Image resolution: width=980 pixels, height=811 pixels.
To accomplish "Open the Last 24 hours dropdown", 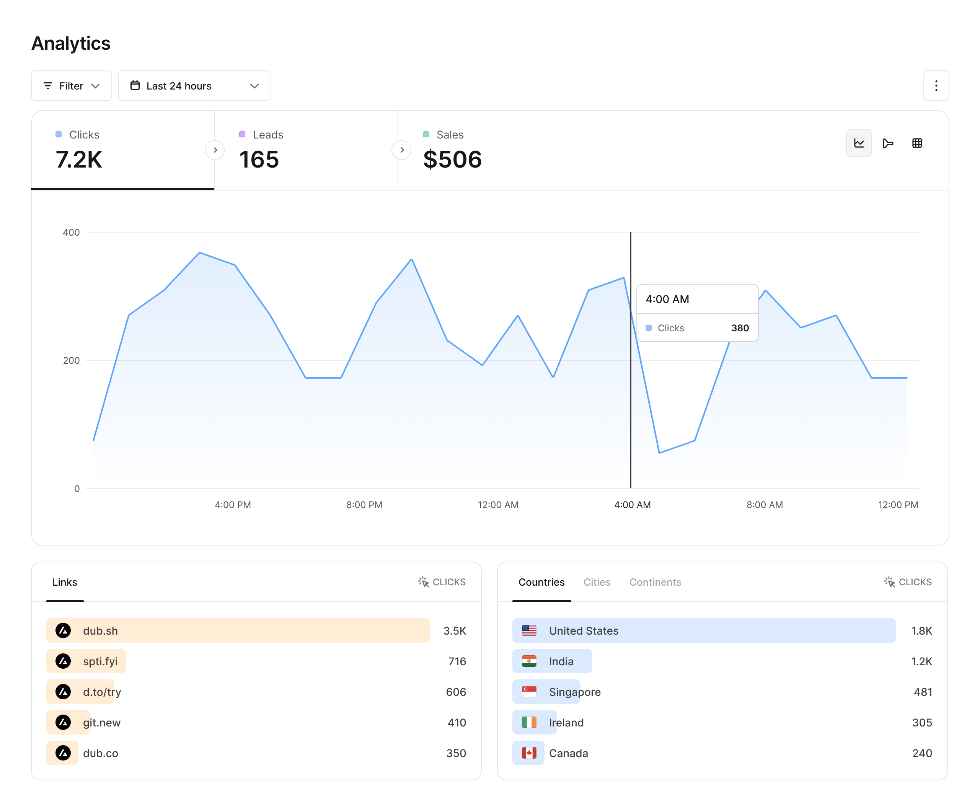I will [194, 85].
